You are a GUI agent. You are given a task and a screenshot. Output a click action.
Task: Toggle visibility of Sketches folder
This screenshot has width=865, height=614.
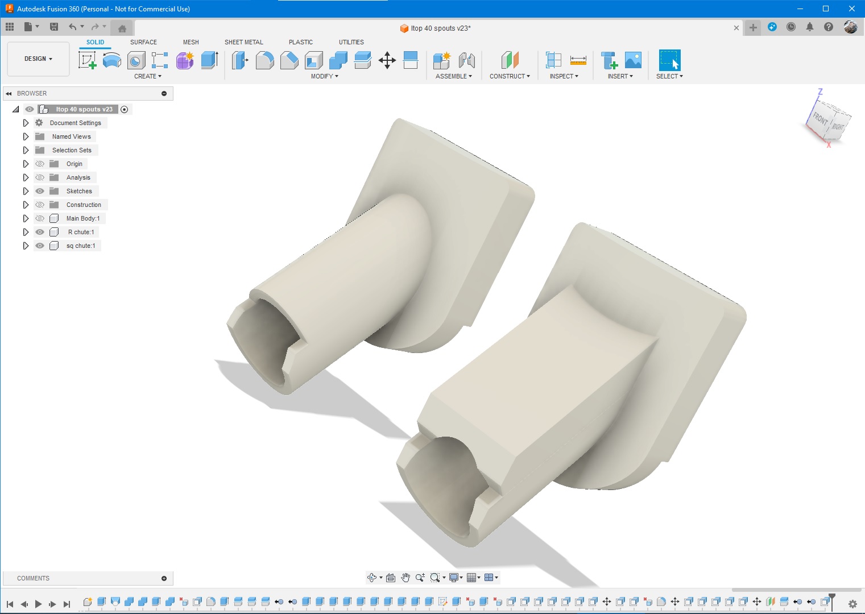pos(40,191)
